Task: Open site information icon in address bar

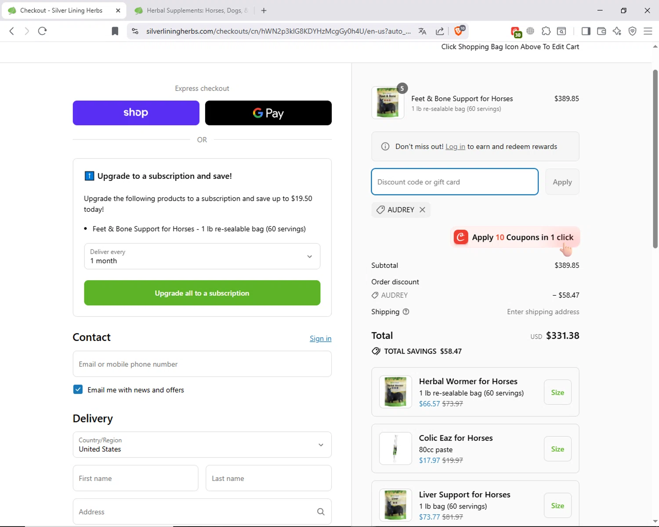Action: [135, 31]
